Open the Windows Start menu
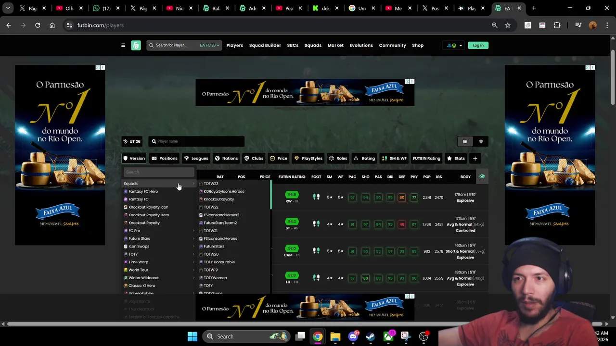Viewport: 616px width, 346px height. (192, 336)
